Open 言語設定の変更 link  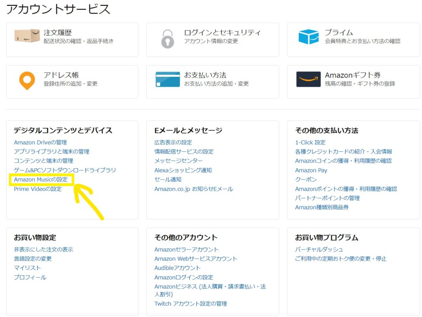point(33,259)
